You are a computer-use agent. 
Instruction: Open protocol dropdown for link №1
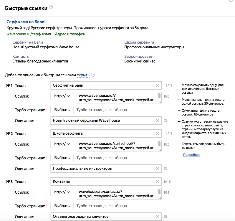click(x=62, y=96)
